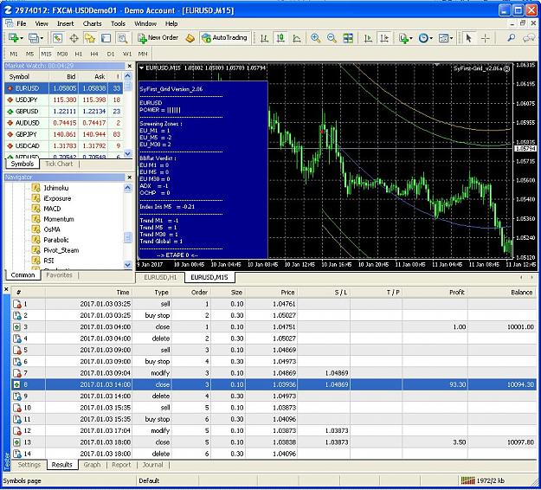Expand the templates dropdown arrow
The image size is (541, 490).
tap(451, 38)
